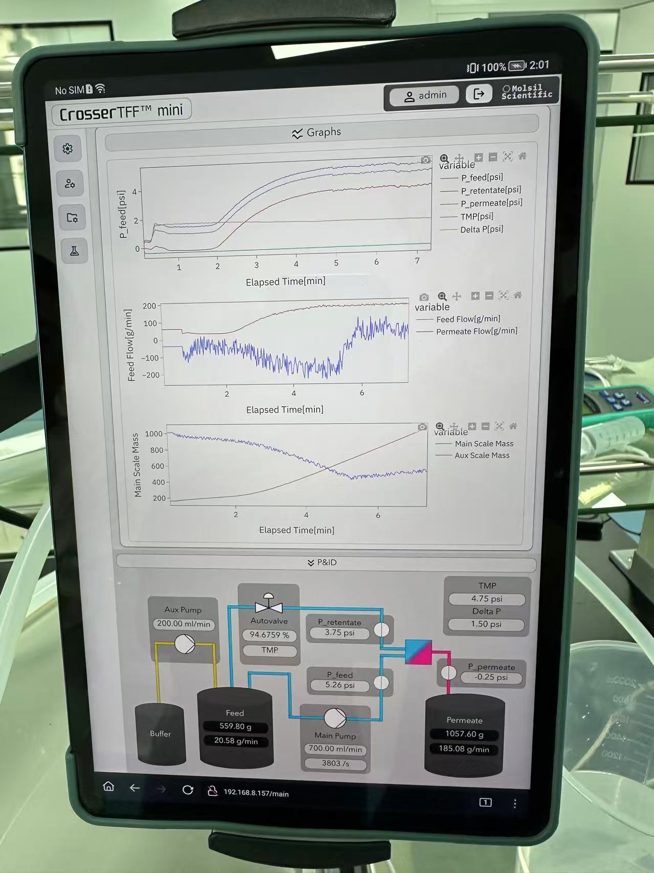Toggle P_retentate[psi] trace in legend
654x873 pixels.
click(481, 190)
